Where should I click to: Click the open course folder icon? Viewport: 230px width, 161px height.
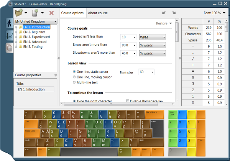point(19,13)
